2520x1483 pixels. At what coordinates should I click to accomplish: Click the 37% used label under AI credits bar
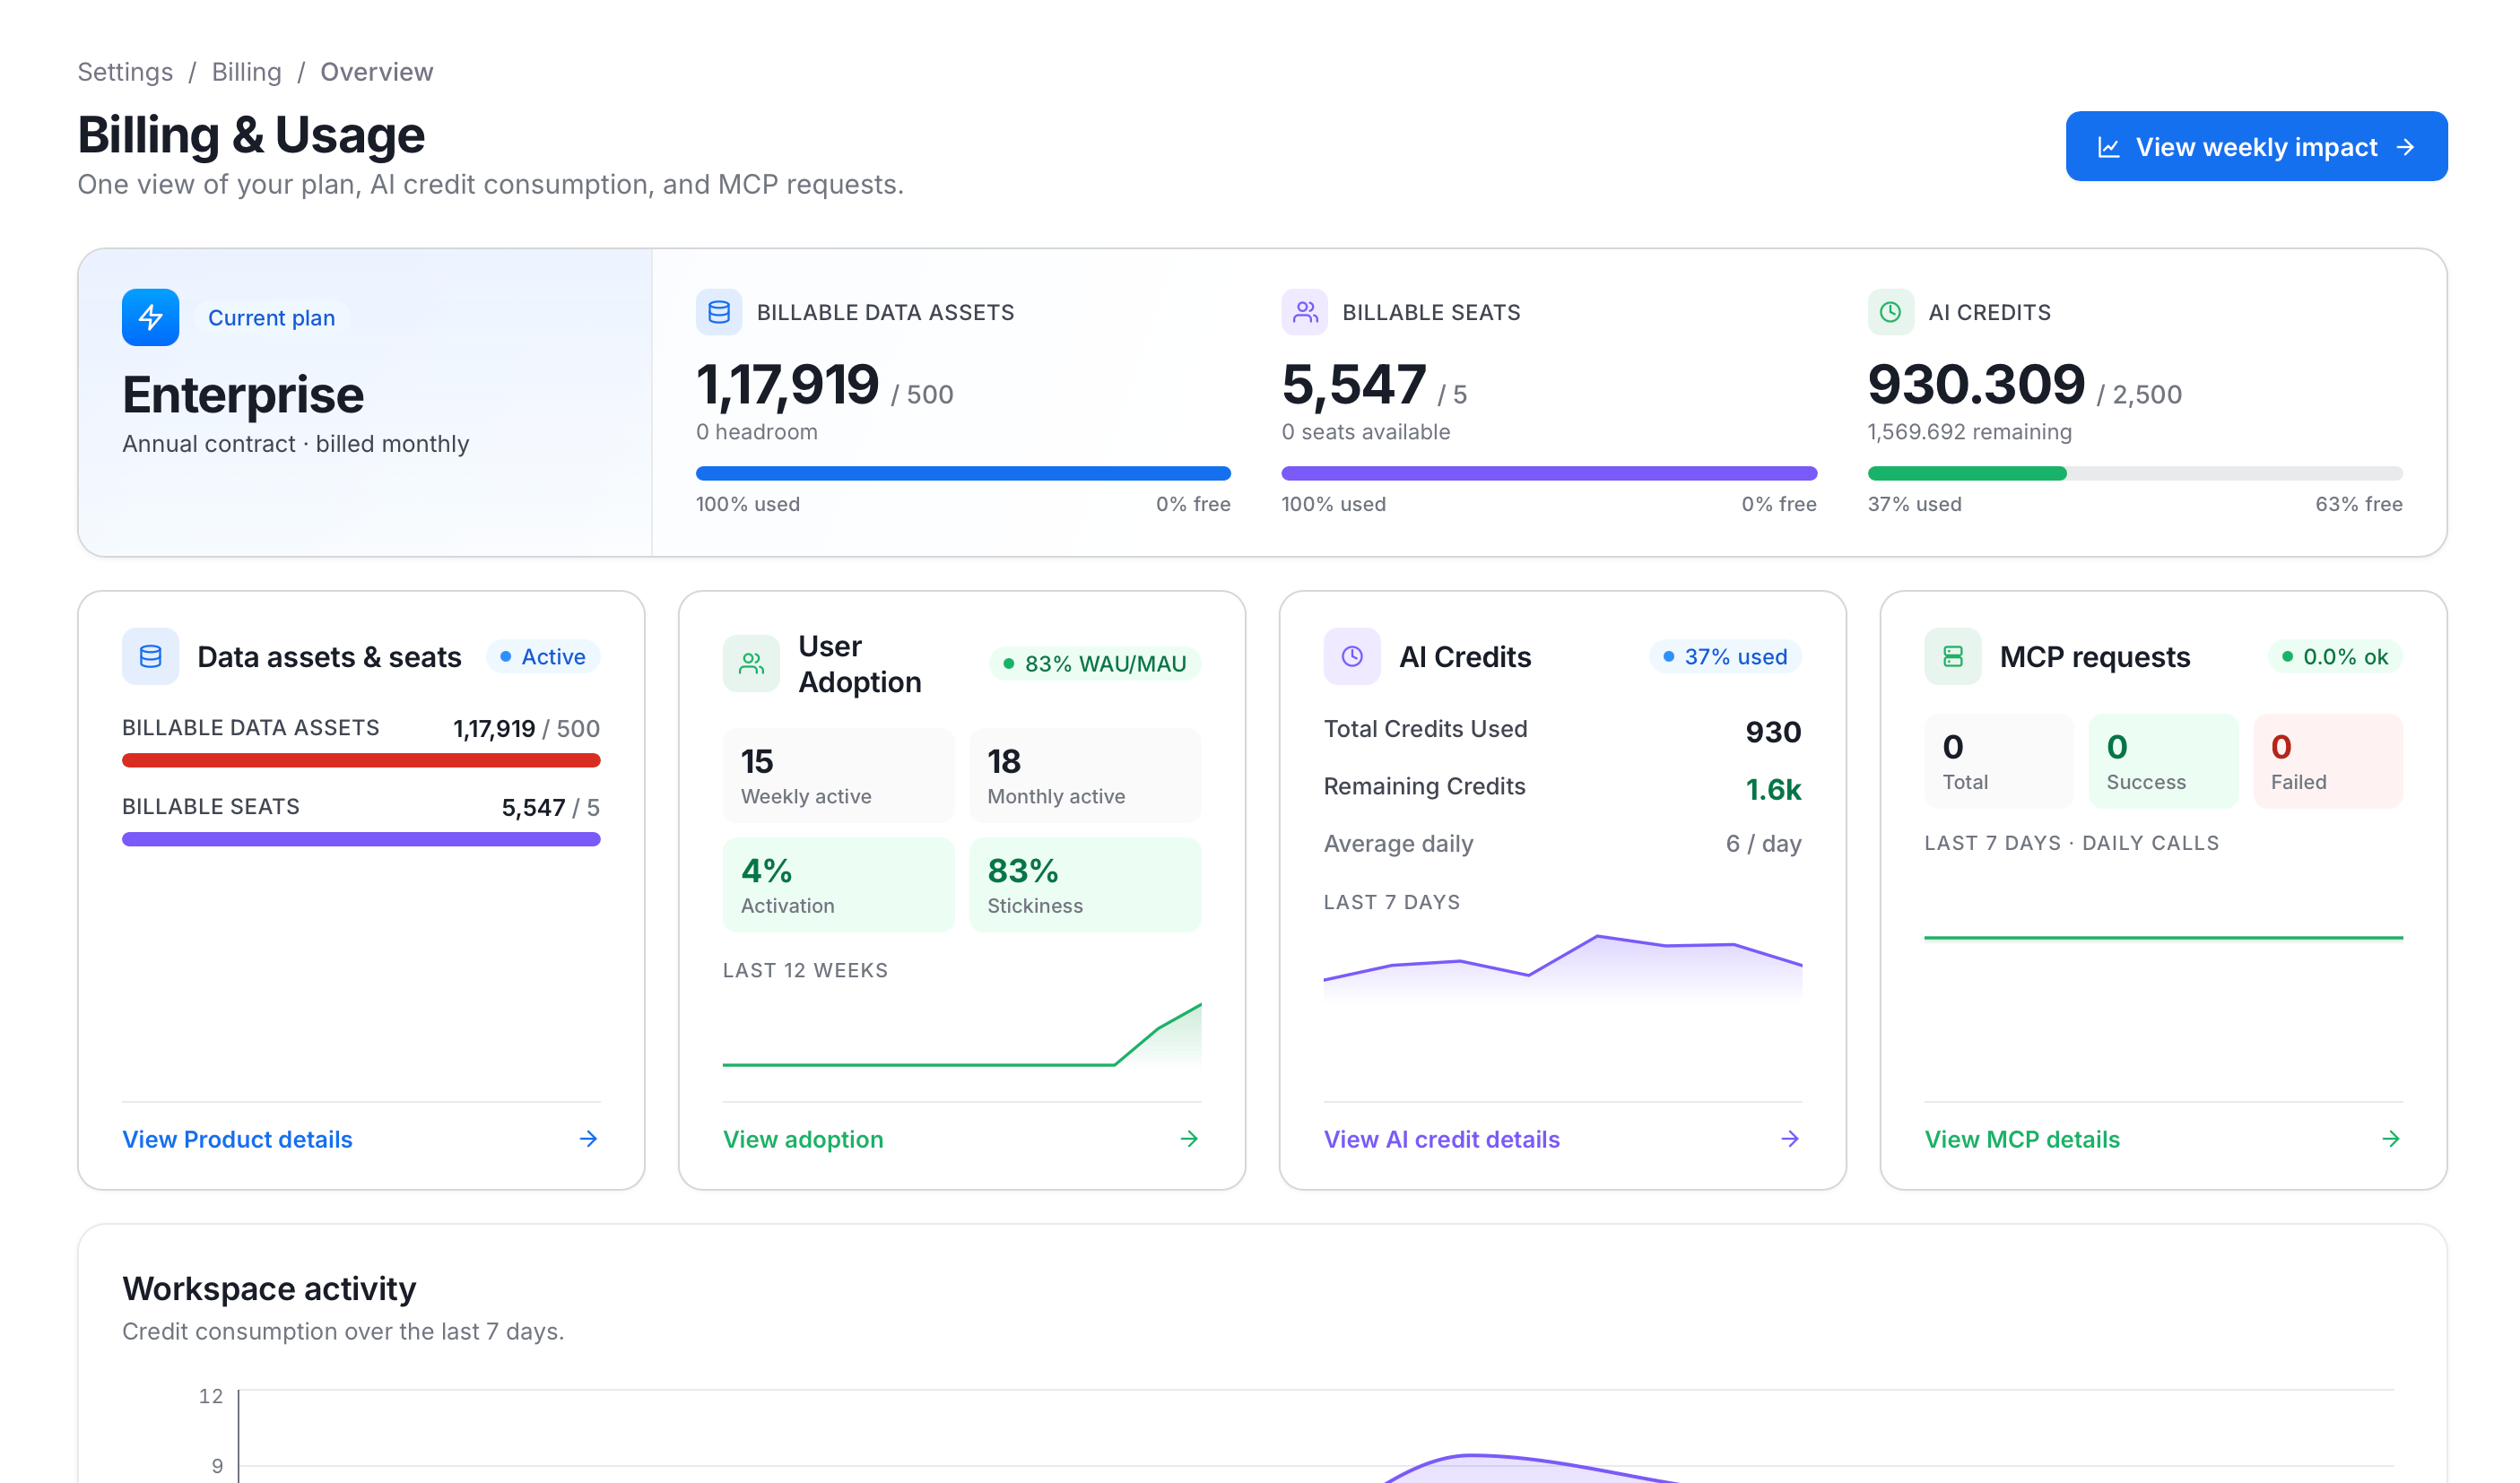click(1914, 504)
